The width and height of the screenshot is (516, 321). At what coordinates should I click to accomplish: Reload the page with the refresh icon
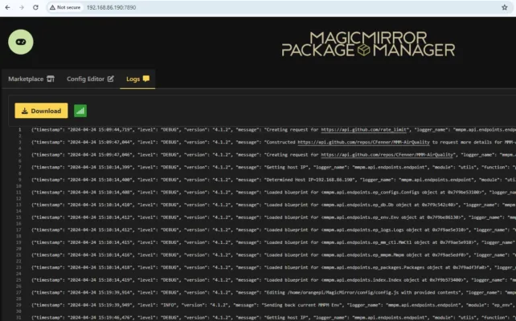click(x=35, y=7)
